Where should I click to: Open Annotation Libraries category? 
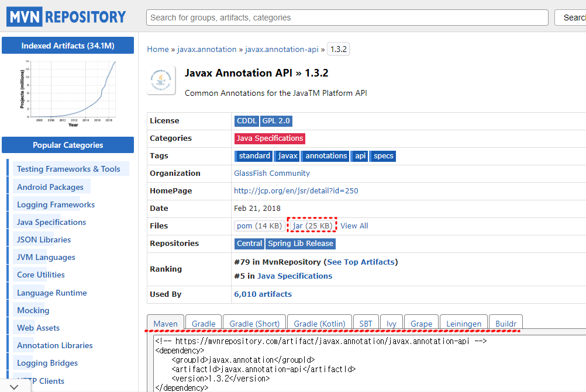pyautogui.click(x=54, y=345)
